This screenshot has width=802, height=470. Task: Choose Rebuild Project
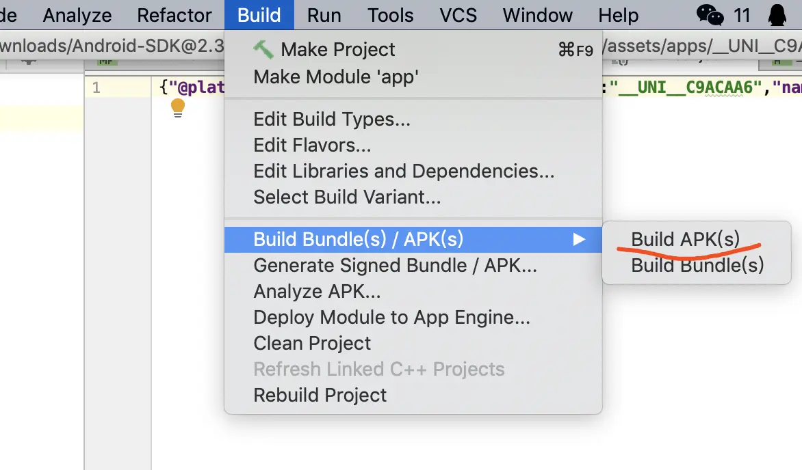coord(320,395)
